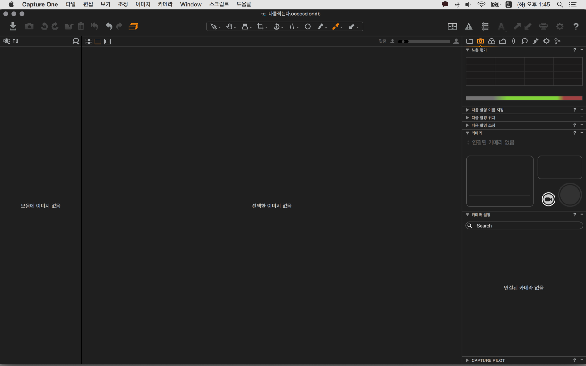Screen dimensions: 586x366
Task: Click the camera settings Search field
Action: (527, 226)
